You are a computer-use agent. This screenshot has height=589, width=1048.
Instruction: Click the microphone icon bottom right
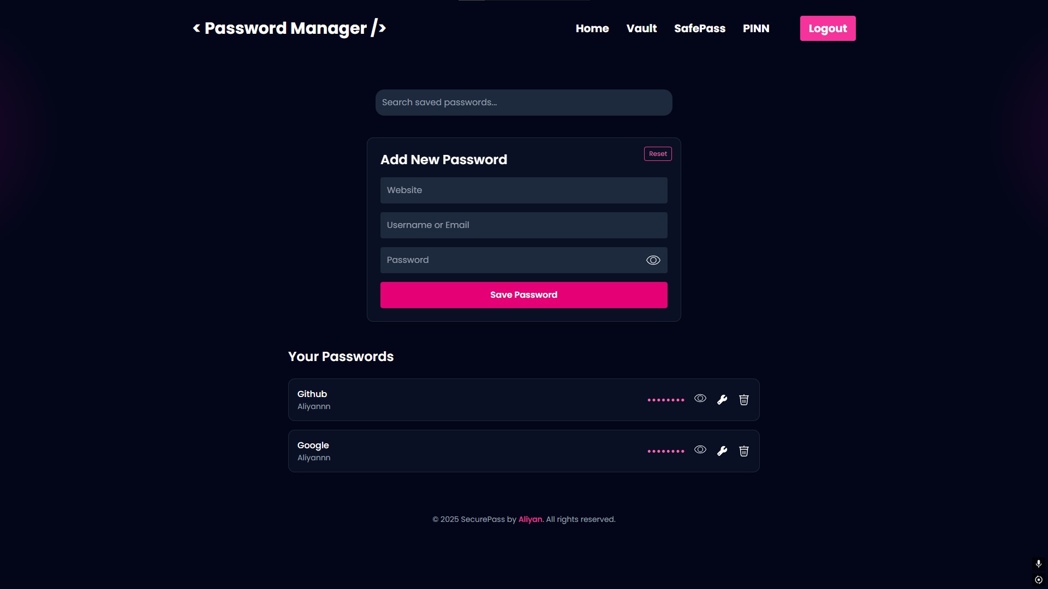(1038, 563)
